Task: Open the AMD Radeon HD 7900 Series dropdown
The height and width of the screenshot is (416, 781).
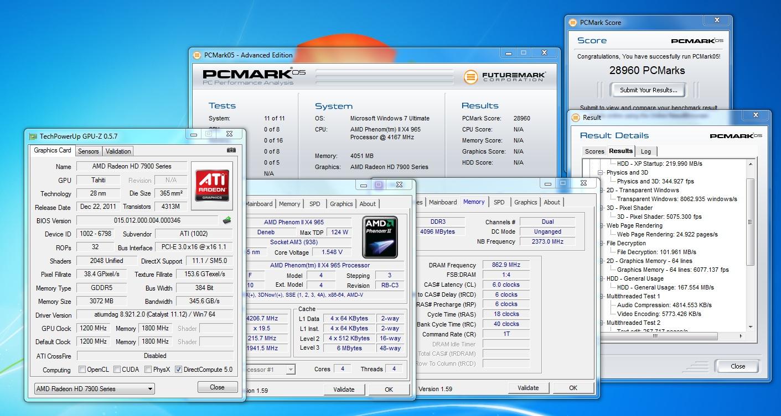Action: click(94, 389)
